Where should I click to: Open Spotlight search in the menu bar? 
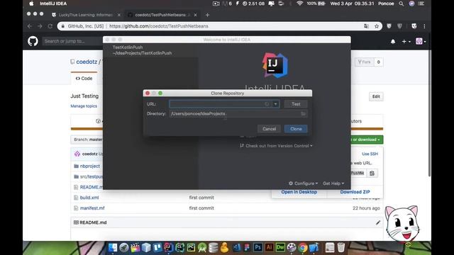(401, 4)
